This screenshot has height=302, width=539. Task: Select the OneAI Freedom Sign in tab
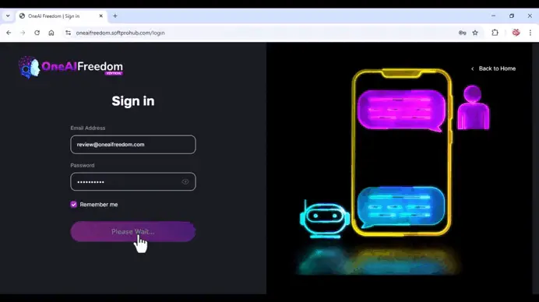coord(62,16)
